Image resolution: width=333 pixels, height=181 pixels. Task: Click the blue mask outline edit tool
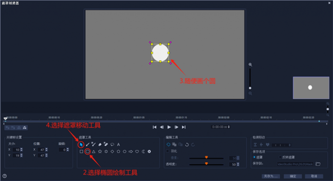tap(168, 144)
